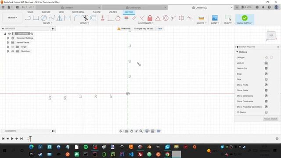Toggle Show Constraints checkbox

pos(266,101)
